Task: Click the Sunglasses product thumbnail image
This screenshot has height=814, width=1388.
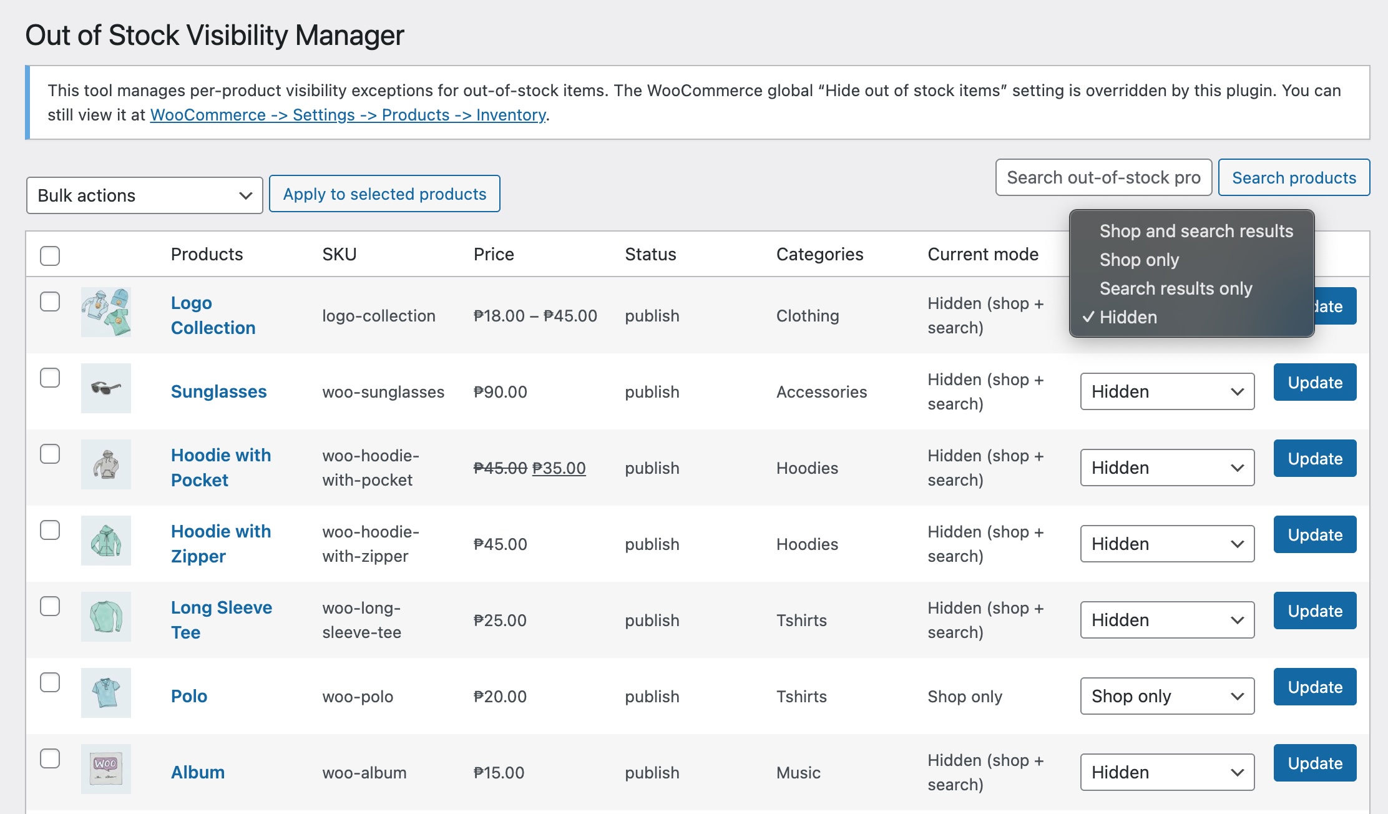Action: 105,388
